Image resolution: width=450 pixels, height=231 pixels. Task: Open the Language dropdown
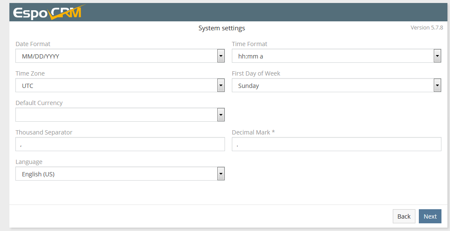pos(120,174)
